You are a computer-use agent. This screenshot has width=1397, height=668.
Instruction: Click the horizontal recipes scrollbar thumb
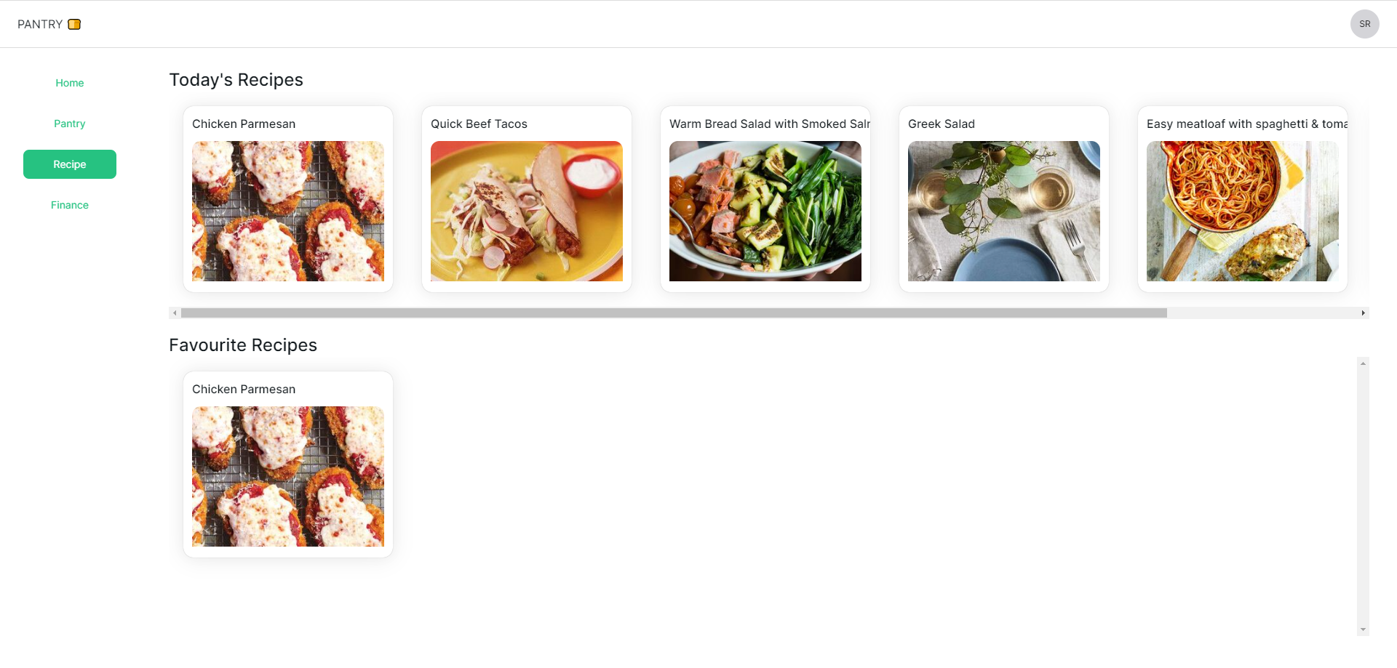click(674, 313)
